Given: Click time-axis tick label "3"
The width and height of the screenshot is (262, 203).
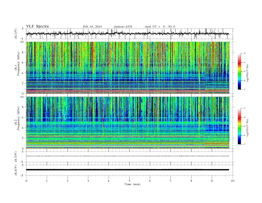Looking at the screenshot, I should [x=88, y=181].
